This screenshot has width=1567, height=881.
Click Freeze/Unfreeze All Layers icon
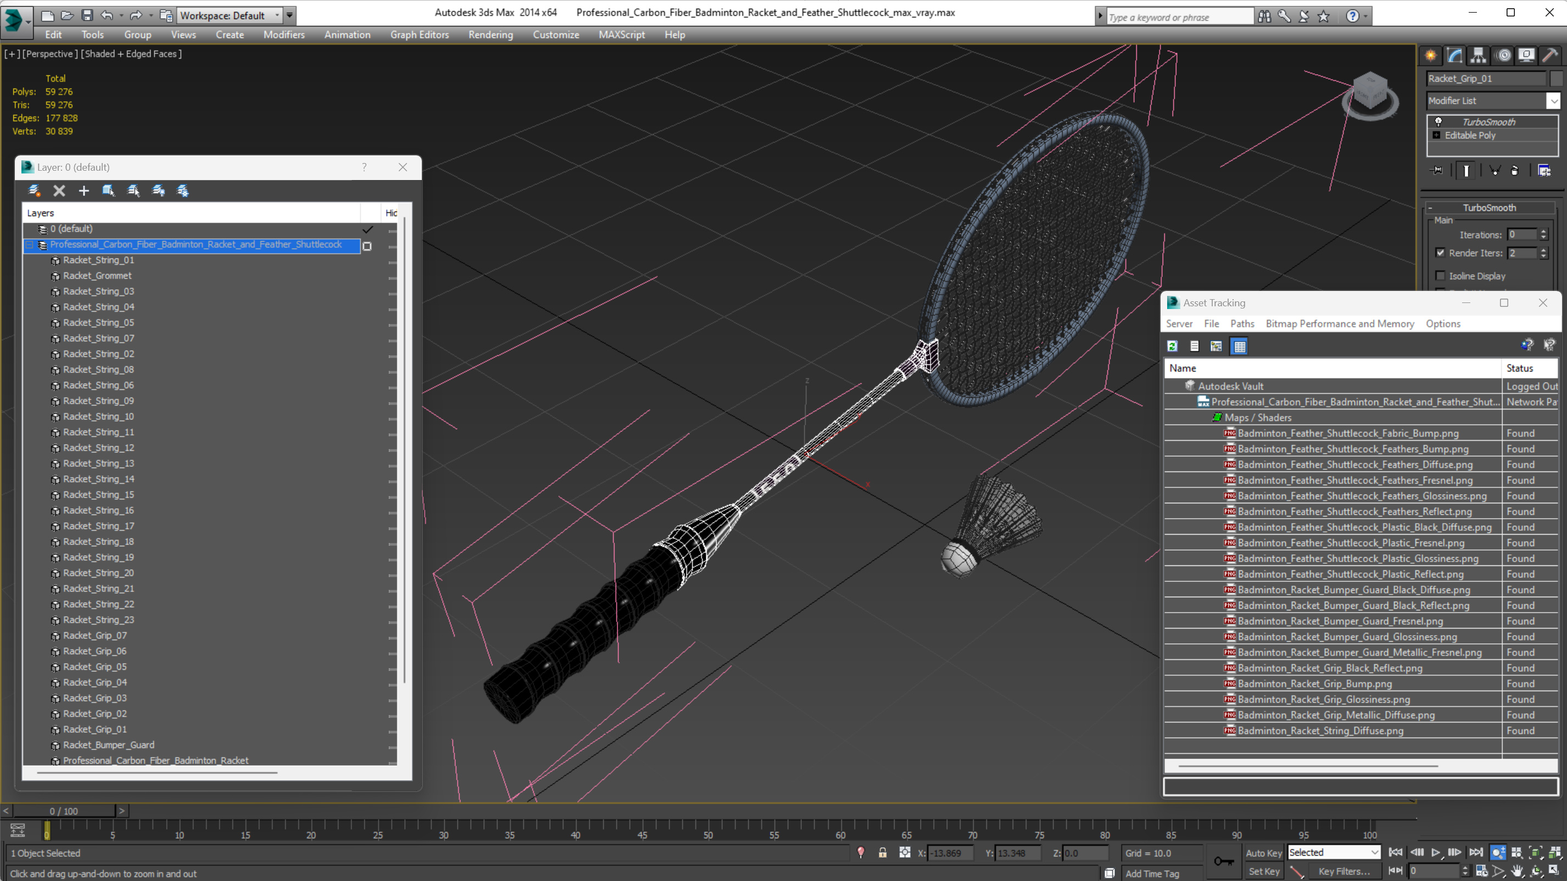tap(182, 191)
